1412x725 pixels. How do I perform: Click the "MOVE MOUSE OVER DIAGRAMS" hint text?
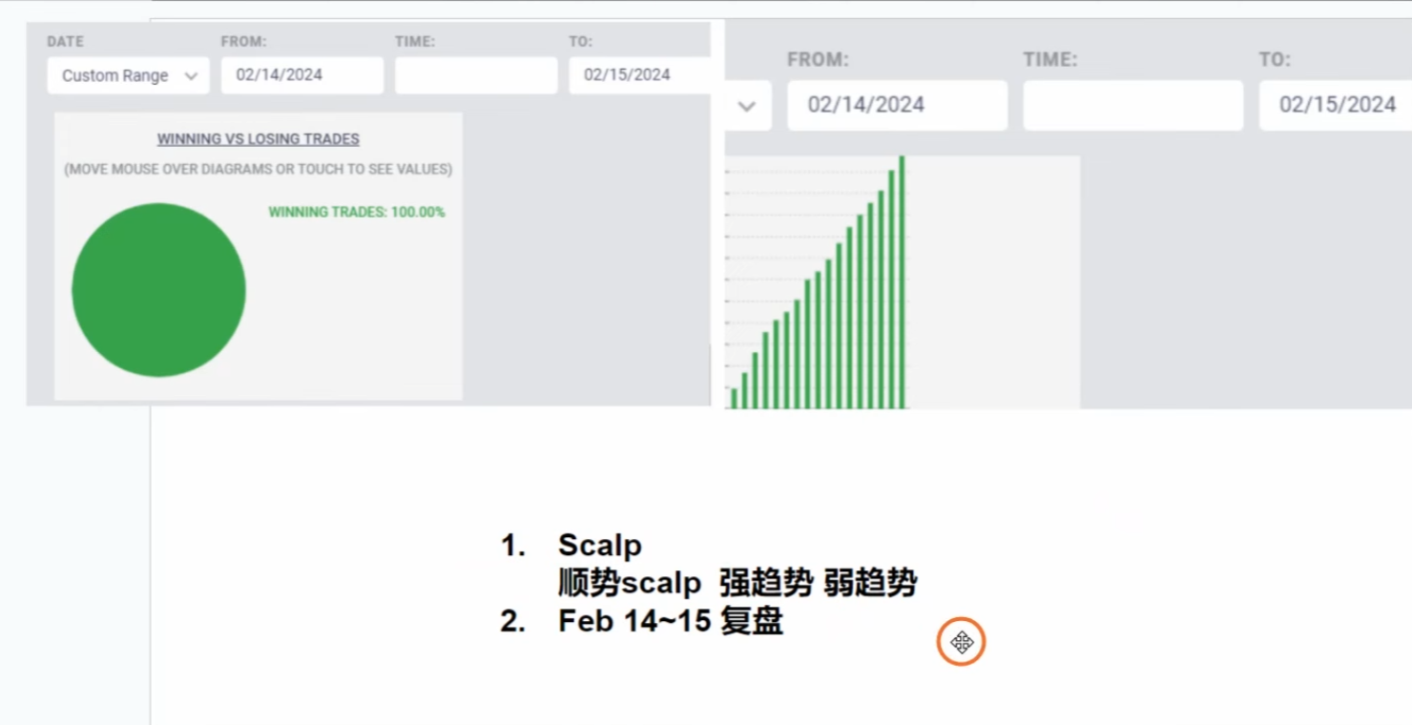(x=259, y=170)
